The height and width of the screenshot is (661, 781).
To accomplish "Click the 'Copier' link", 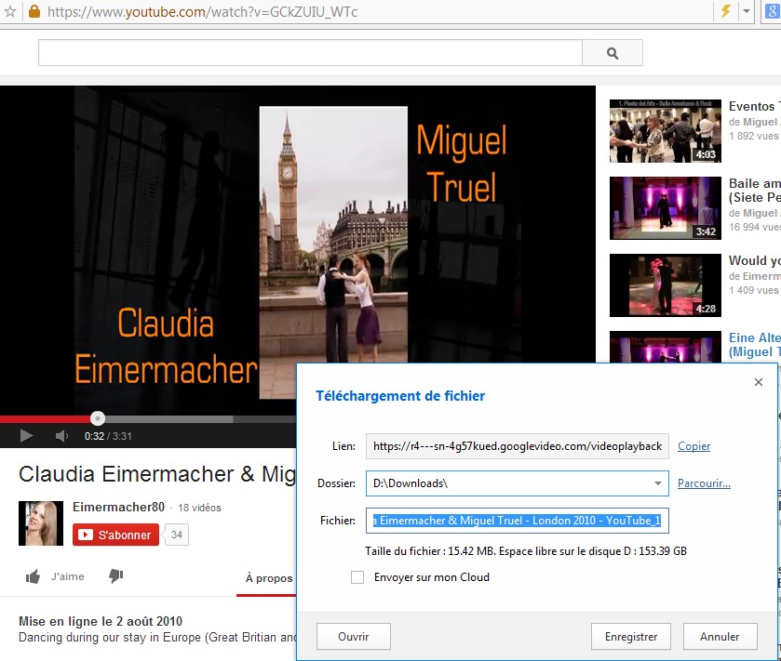I will click(x=693, y=446).
